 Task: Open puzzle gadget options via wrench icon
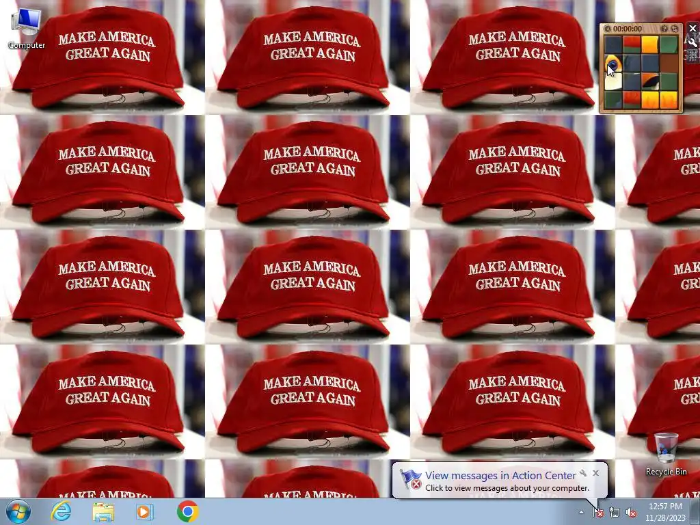(x=692, y=42)
